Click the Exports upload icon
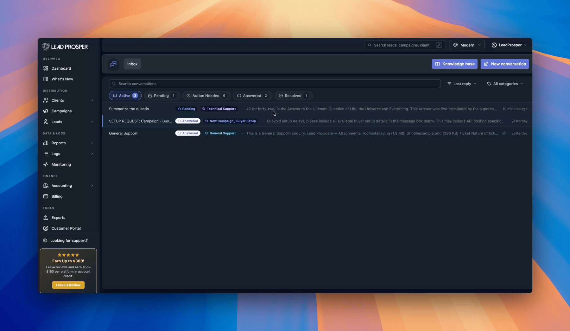The image size is (570, 331). [x=46, y=218]
